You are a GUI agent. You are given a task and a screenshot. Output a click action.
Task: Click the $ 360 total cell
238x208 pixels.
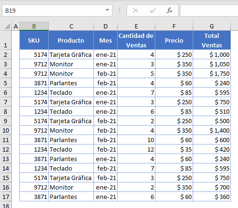point(212,197)
